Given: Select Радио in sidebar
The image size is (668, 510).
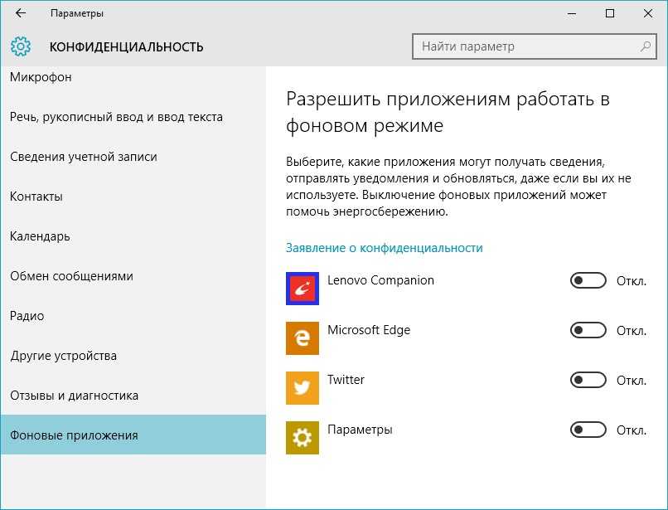Looking at the screenshot, I should [133, 316].
